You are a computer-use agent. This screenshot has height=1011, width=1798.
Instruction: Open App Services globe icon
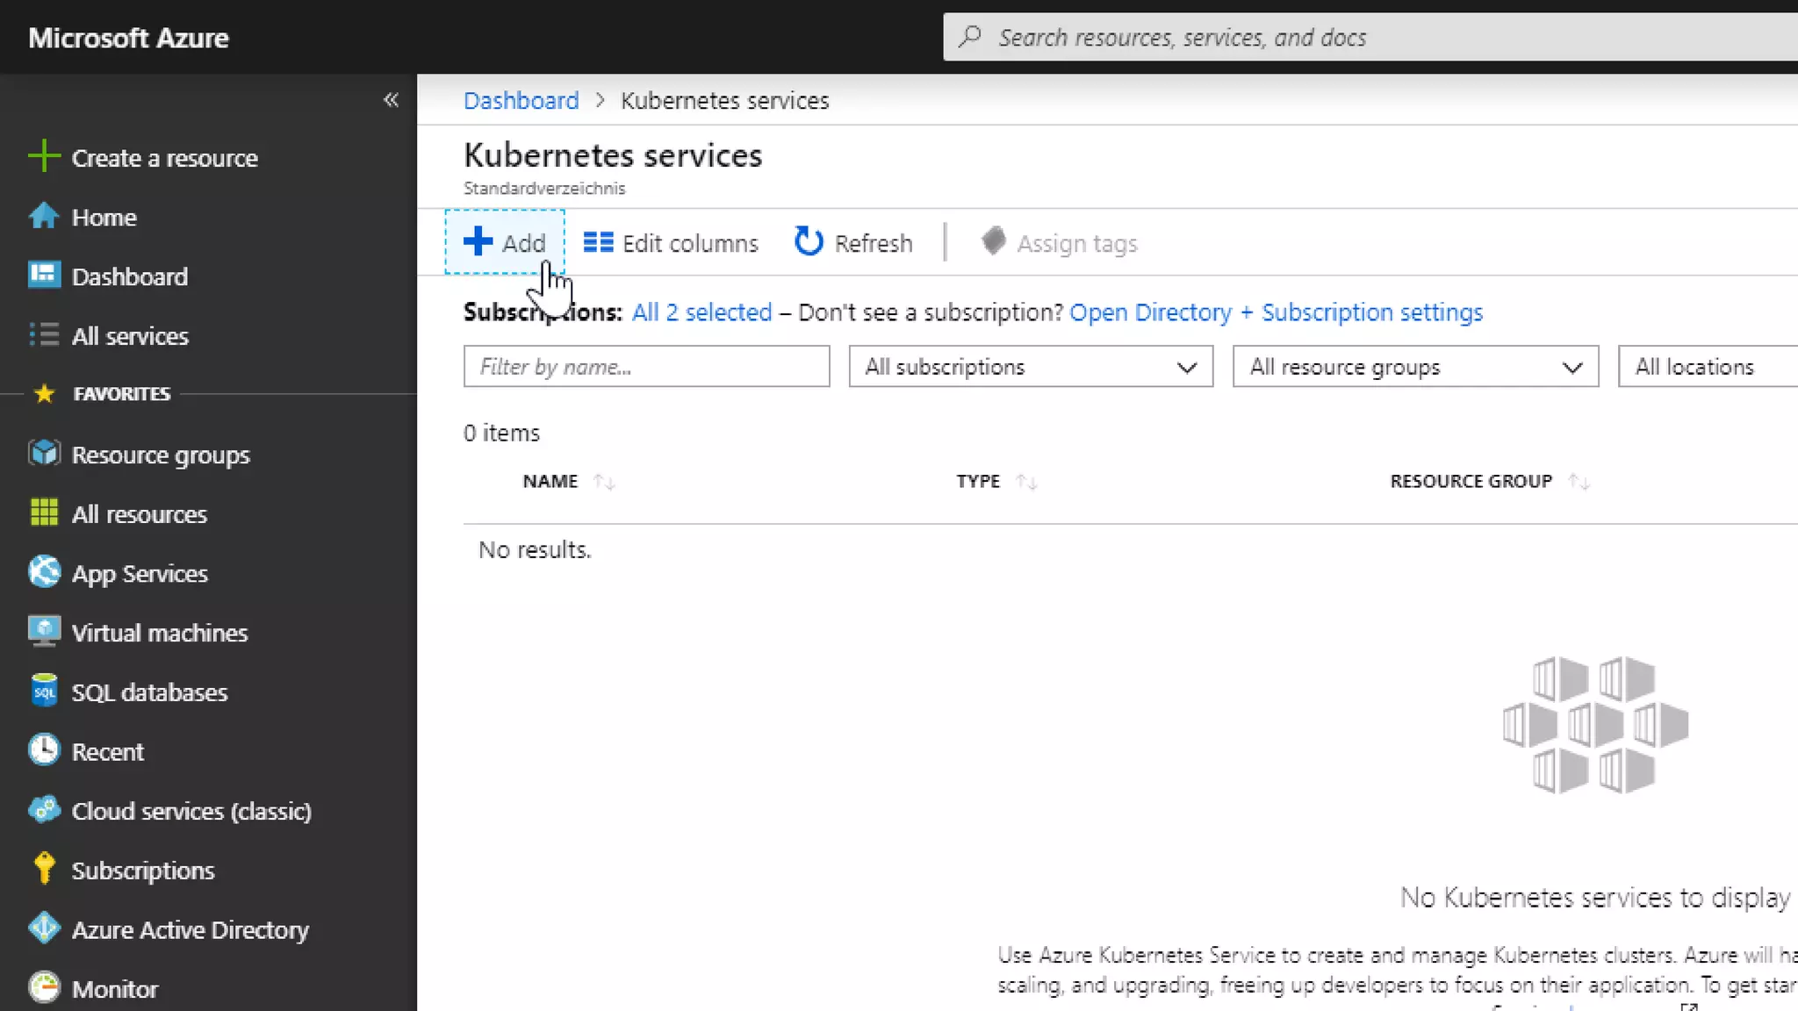(x=43, y=572)
